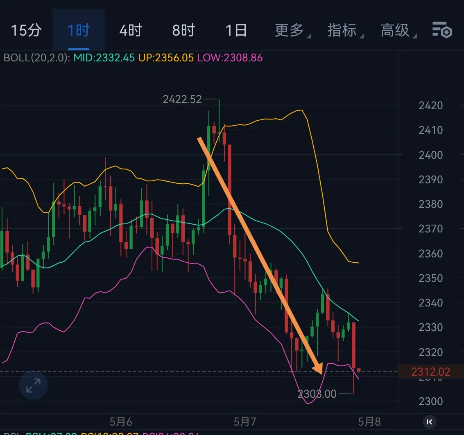
Task: Jump to latest candle button
Action: (x=429, y=421)
